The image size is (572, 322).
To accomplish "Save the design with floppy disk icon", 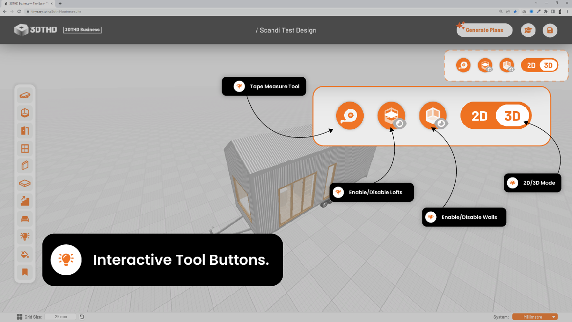I will tap(550, 30).
